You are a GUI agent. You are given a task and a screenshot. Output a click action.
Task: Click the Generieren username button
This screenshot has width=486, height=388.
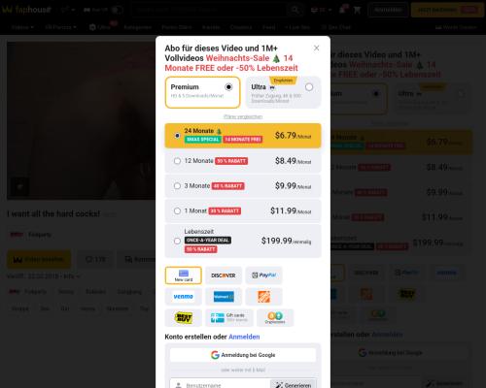[x=293, y=385]
